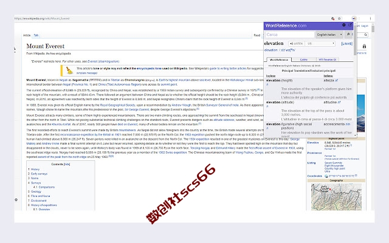389x243 pixels.
Task: Open Wikipedia Talk tab
Action: pos(36,35)
